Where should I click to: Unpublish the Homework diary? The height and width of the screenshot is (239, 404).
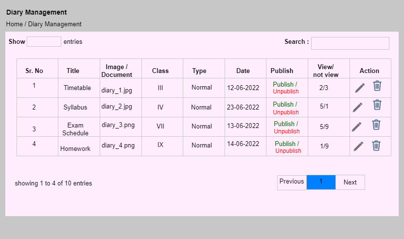coord(288,151)
